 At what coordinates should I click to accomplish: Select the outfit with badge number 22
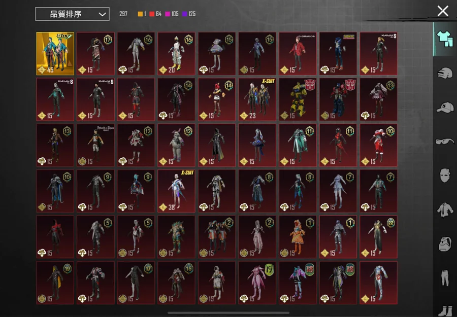coord(378,236)
